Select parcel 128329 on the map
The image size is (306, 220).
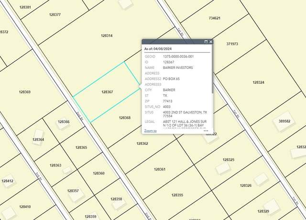click(x=263, y=211)
